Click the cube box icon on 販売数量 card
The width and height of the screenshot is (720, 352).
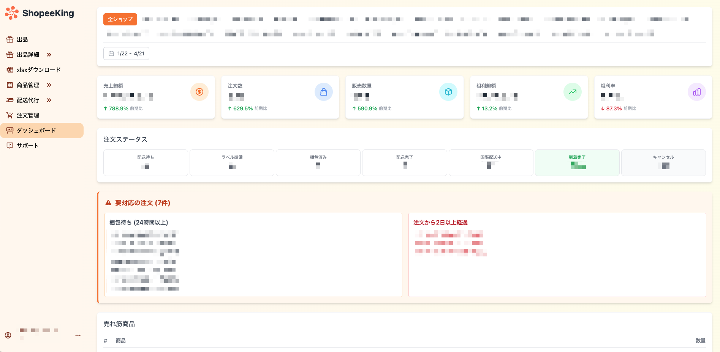(448, 92)
